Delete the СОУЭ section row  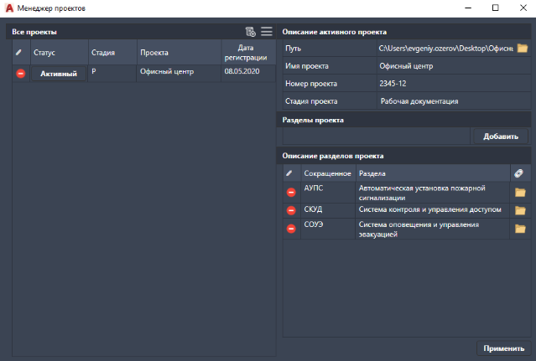point(291,229)
